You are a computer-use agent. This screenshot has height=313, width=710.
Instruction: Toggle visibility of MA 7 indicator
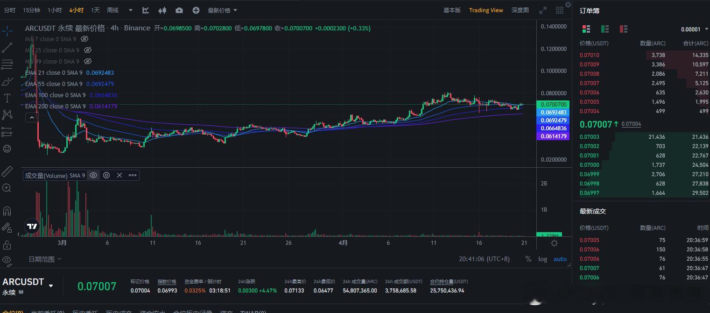84,39
